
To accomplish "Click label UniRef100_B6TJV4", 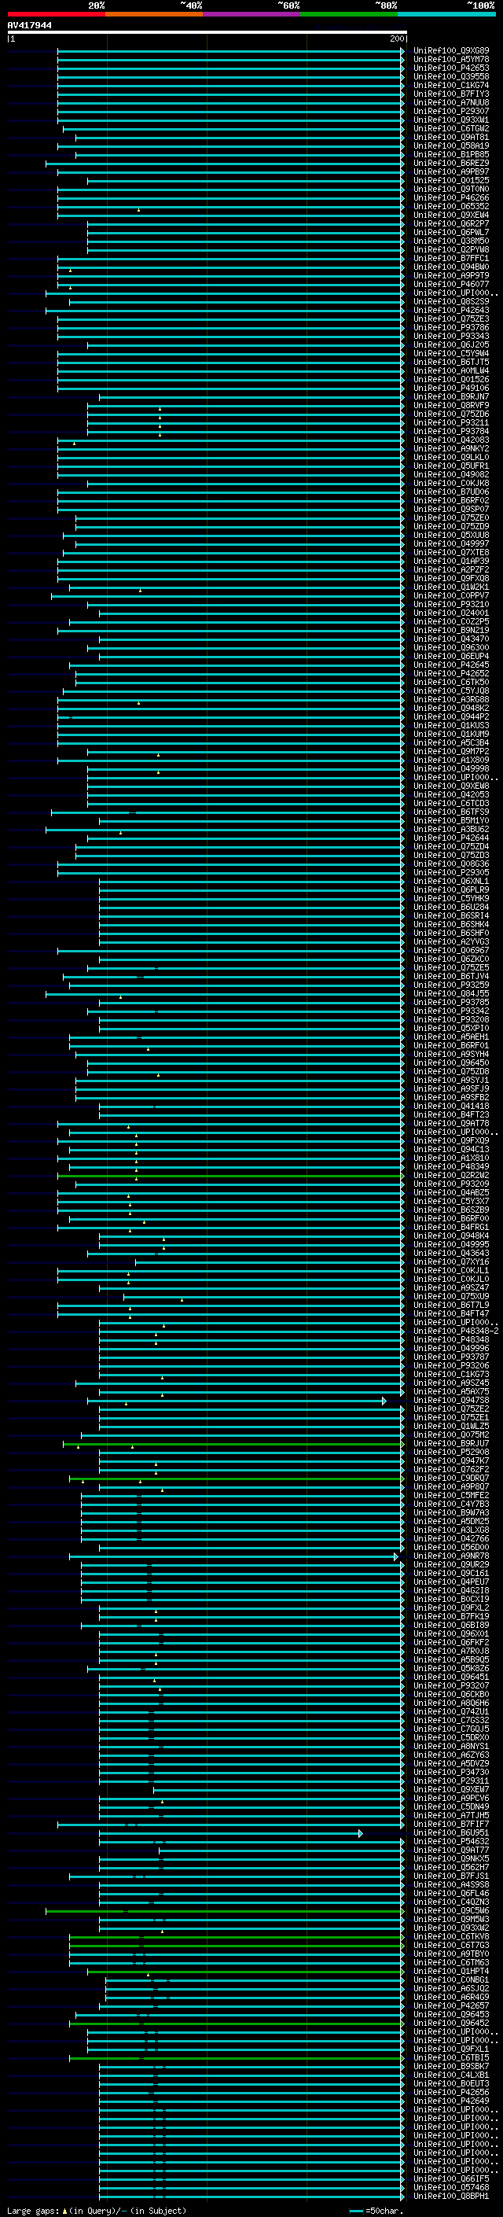I will (451, 976).
